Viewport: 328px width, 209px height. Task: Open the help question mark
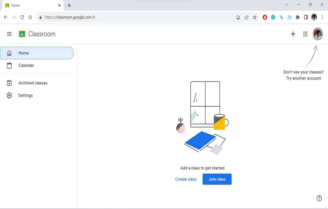click(x=319, y=198)
